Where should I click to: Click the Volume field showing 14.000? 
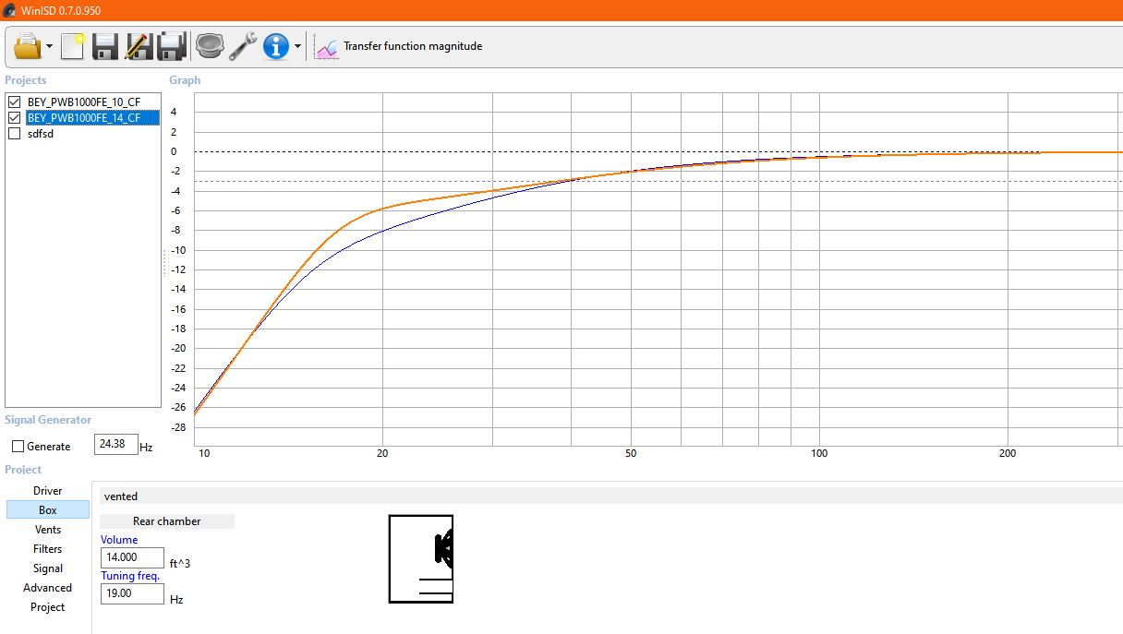[132, 557]
